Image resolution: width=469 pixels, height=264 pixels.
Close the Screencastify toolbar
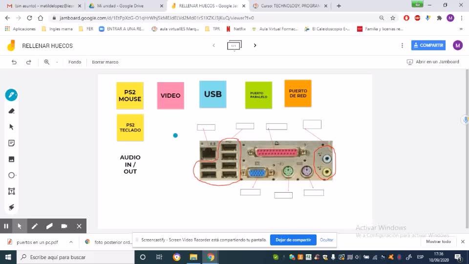[79, 226]
